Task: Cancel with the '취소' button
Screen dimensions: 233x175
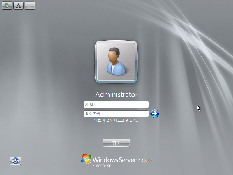Action: (116, 143)
